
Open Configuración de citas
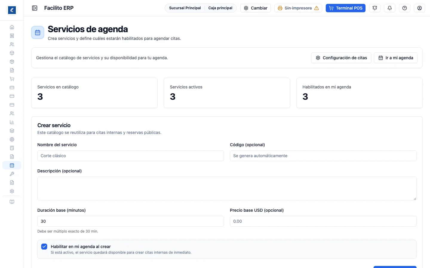(341, 58)
